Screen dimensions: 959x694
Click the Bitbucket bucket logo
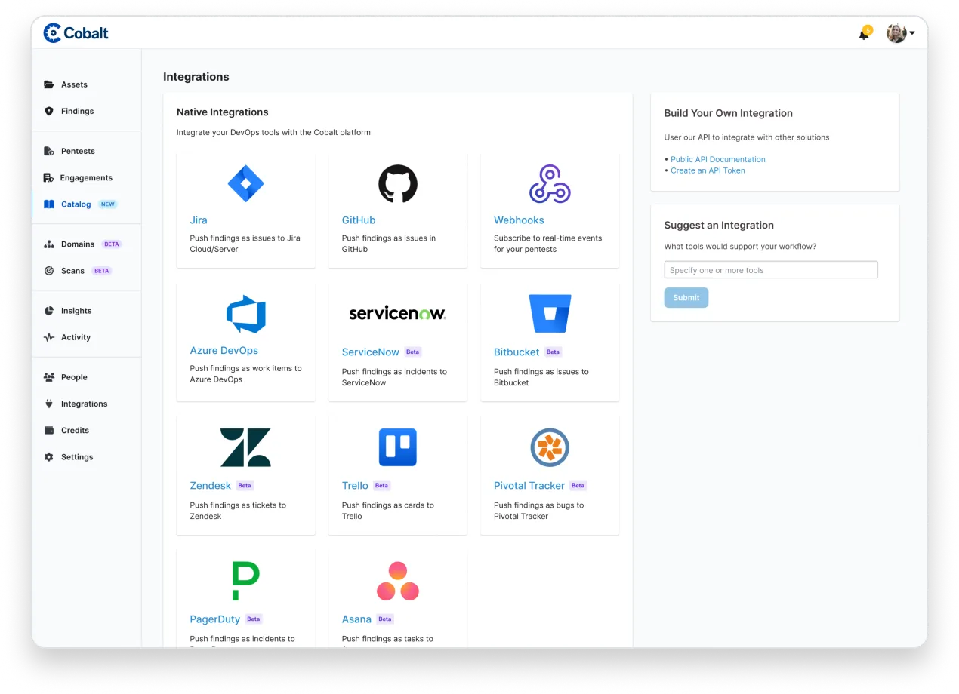coord(550,314)
